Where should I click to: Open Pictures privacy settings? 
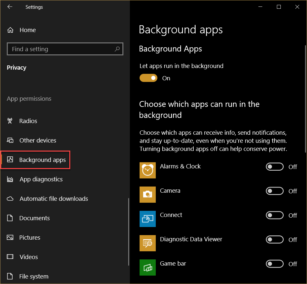coord(65,237)
